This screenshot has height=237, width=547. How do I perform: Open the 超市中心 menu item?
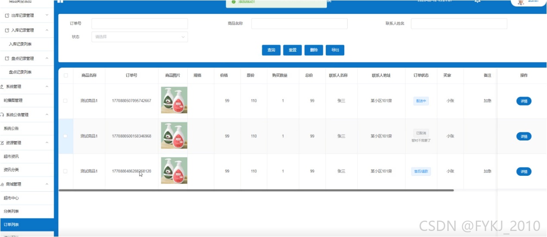click(x=27, y=198)
